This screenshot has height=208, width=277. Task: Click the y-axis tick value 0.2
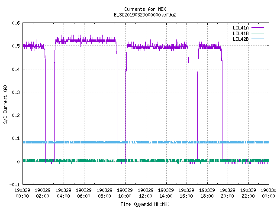[x=16, y=115]
